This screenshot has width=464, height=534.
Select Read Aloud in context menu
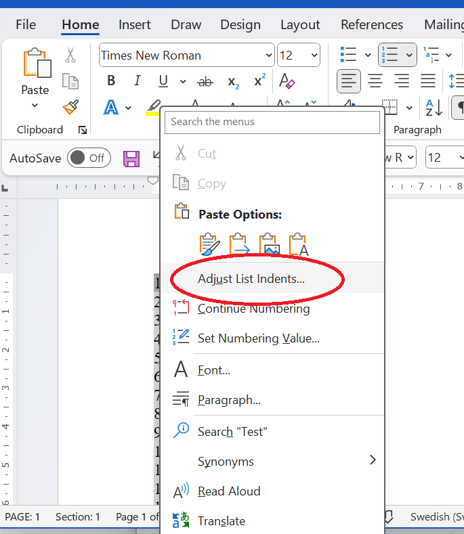272,491
